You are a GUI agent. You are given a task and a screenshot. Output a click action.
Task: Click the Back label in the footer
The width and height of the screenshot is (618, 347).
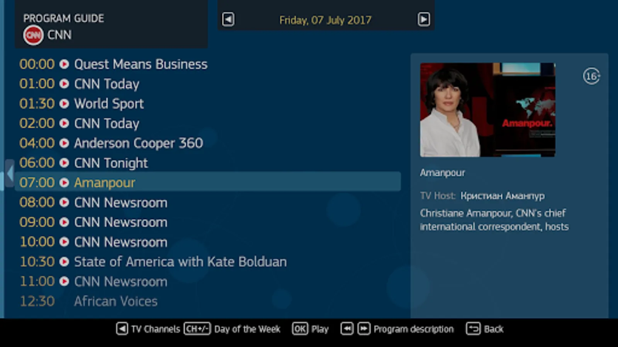pos(494,329)
